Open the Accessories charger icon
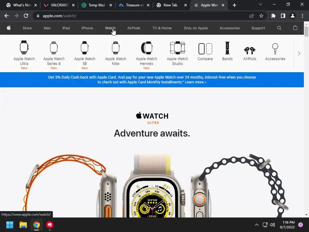 [275, 49]
